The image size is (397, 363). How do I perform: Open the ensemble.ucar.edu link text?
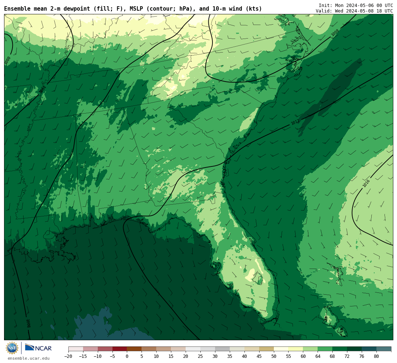pyautogui.click(x=29, y=358)
